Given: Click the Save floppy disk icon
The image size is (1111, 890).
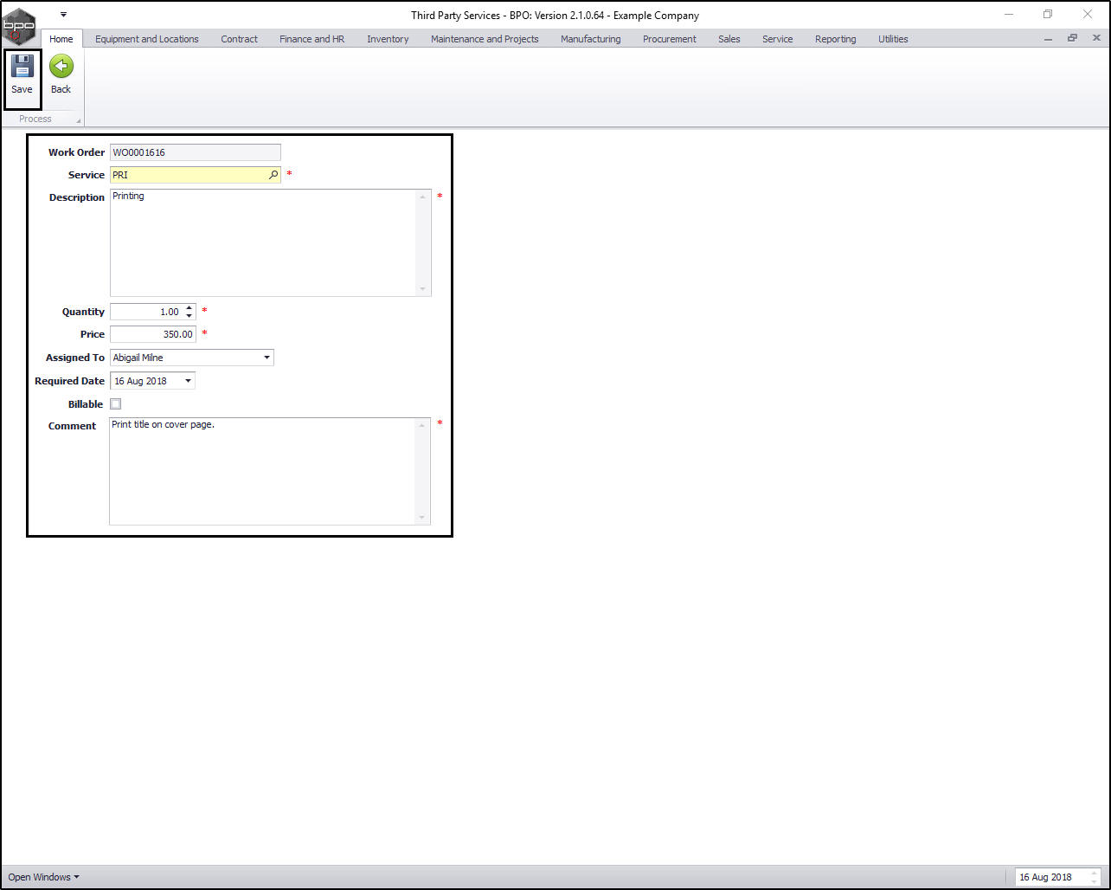Looking at the screenshot, I should tap(22, 67).
